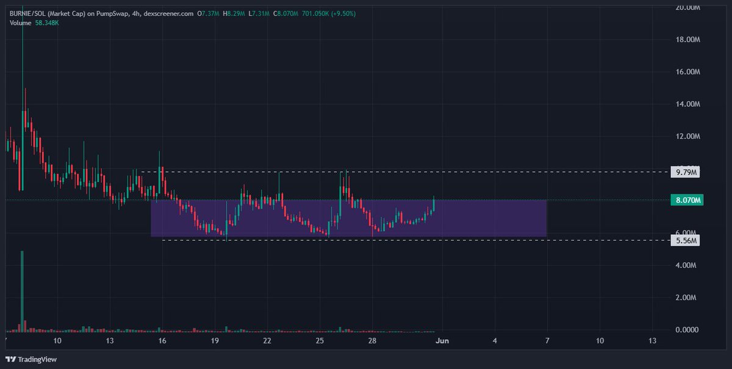Screen dimensions: 732x369
Task: Click the 0.0000 price axis label
Action: [x=686, y=330]
